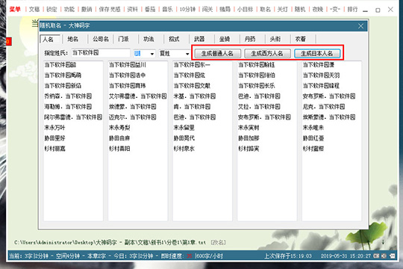Click the speaker icon in status bar
This screenshot has height=269, width=403.
coord(384,256)
